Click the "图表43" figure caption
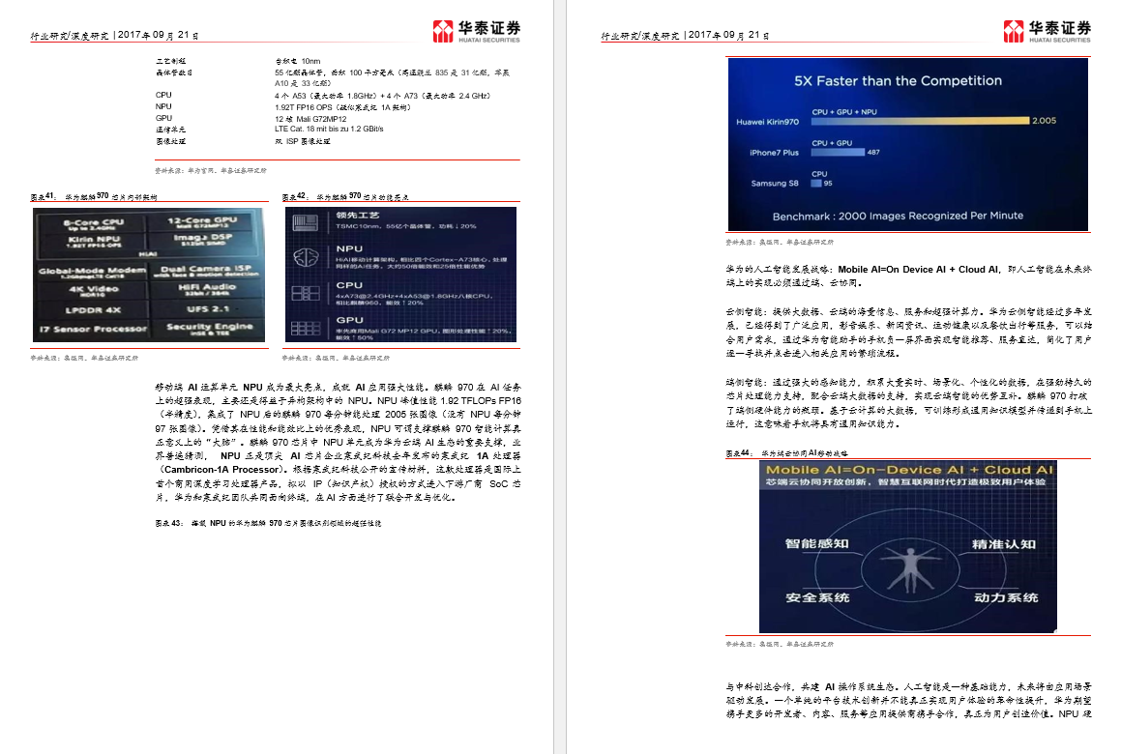The width and height of the screenshot is (1121, 754). click(268, 523)
